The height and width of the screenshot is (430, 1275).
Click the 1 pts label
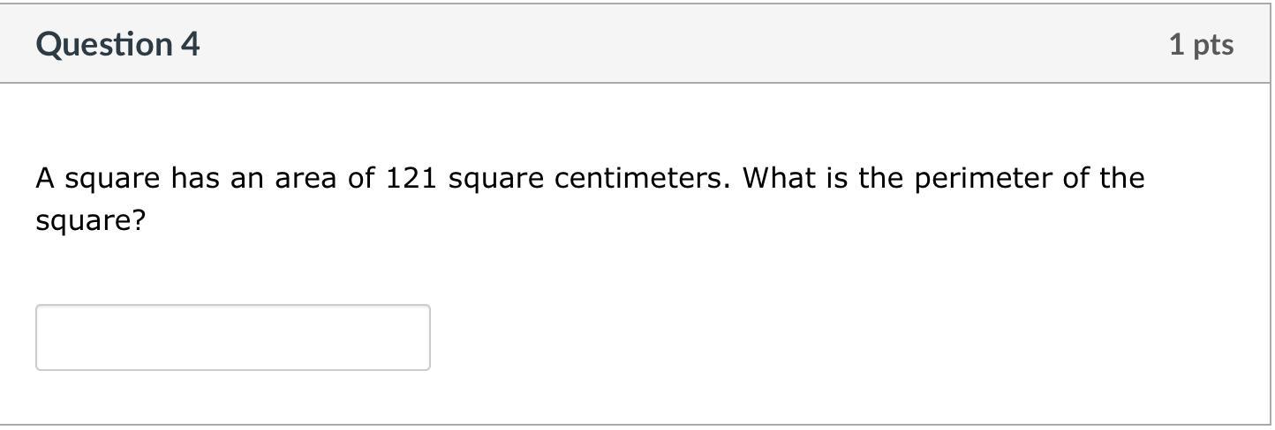pyautogui.click(x=1201, y=44)
